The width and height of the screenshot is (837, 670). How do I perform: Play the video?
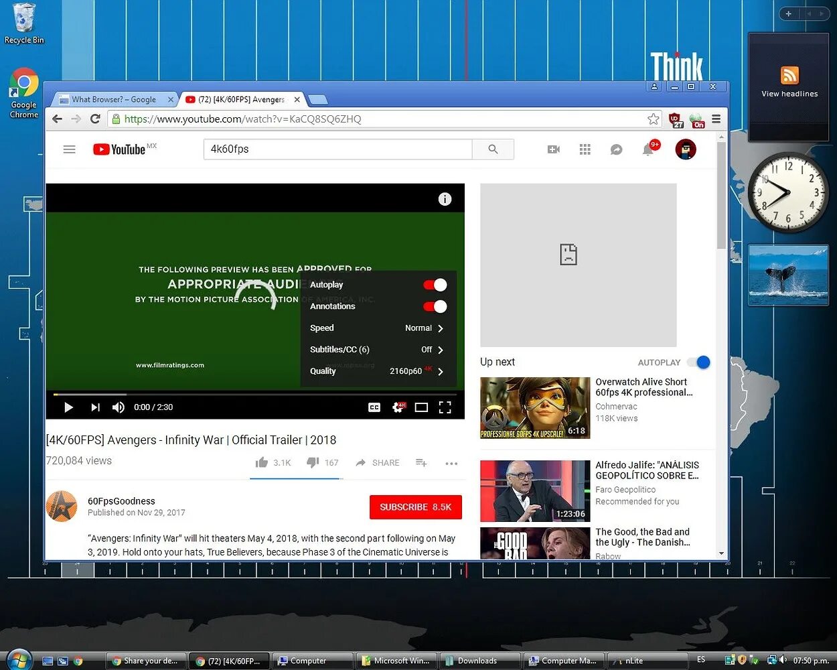(68, 407)
